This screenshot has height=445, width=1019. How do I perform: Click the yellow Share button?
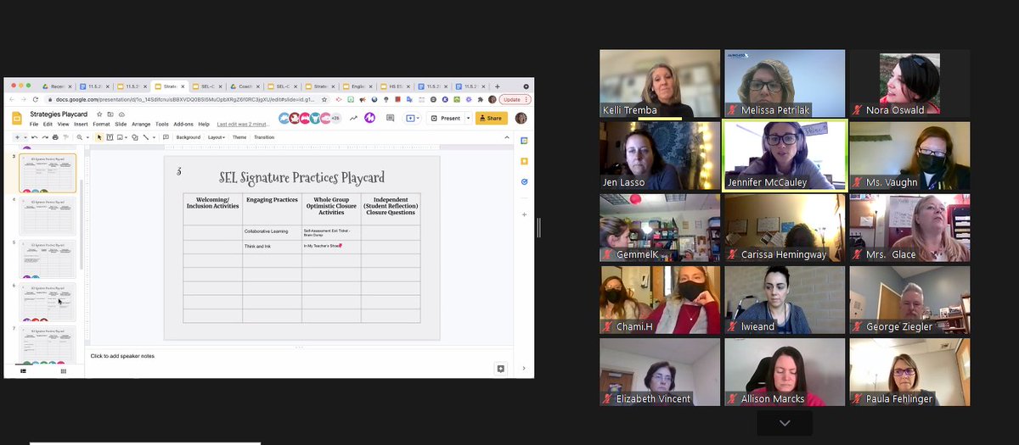click(492, 118)
